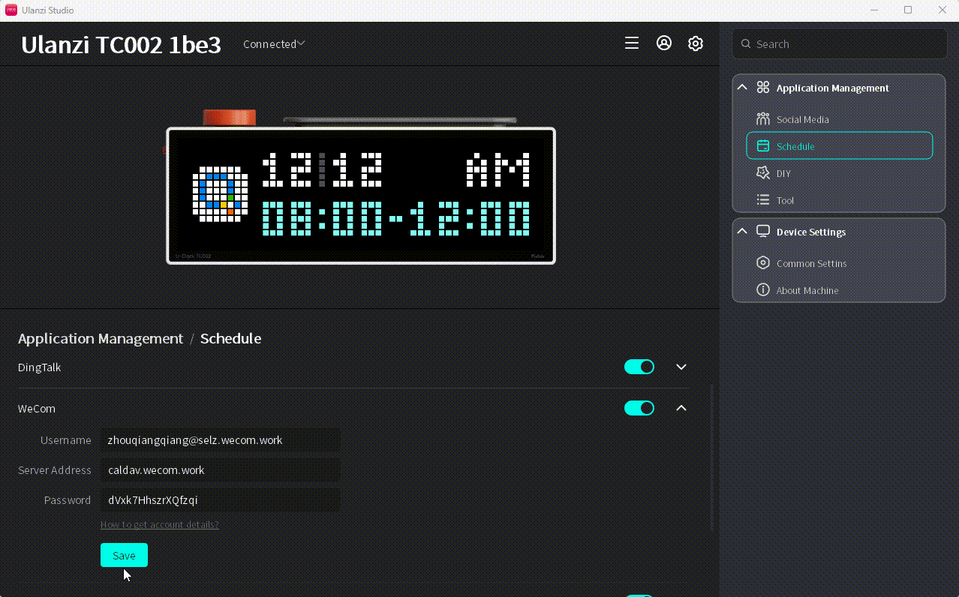Click the Search box
Viewport: 959px width, 597px height.
(839, 44)
